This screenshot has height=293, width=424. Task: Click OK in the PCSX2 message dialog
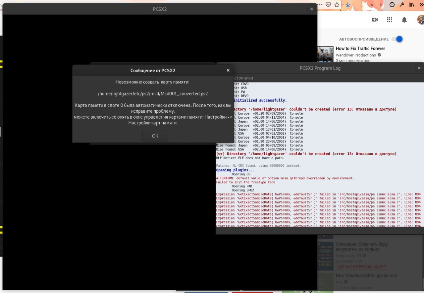[155, 136]
